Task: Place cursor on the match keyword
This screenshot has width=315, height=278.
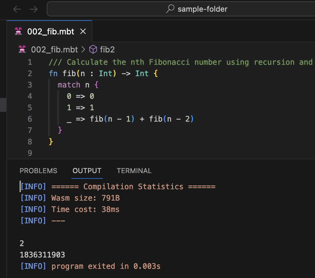Action: point(69,85)
